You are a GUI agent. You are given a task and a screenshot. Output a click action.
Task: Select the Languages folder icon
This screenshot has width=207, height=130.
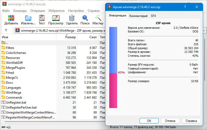[3, 87]
